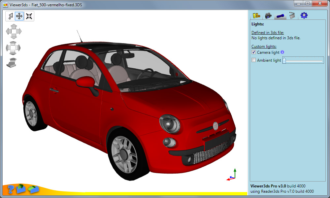Click the "Ambient light" label text
This screenshot has height=198, width=330.
269,60
